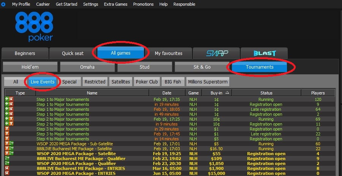
Task: Click the green plus icon in the Step 1 row dated Feb 19, 18:05
Action: tap(7, 109)
